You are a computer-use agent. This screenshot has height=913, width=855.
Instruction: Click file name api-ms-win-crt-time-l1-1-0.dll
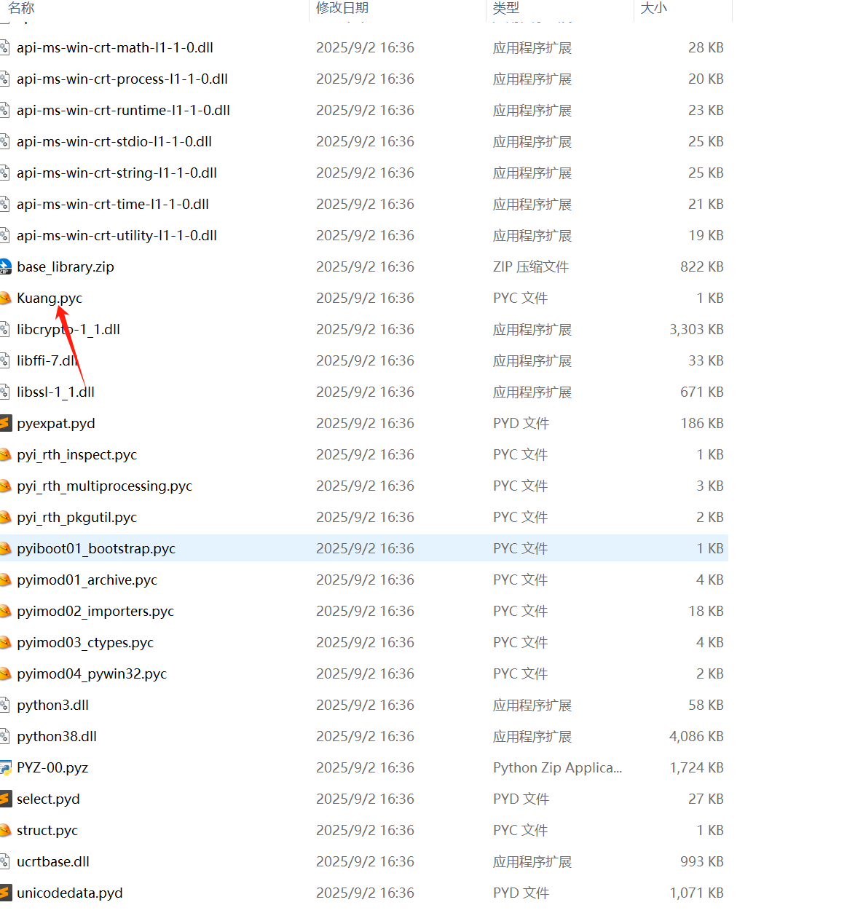(x=113, y=205)
